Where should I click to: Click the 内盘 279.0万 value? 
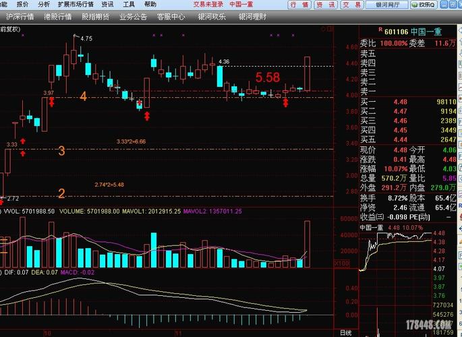[443, 188]
